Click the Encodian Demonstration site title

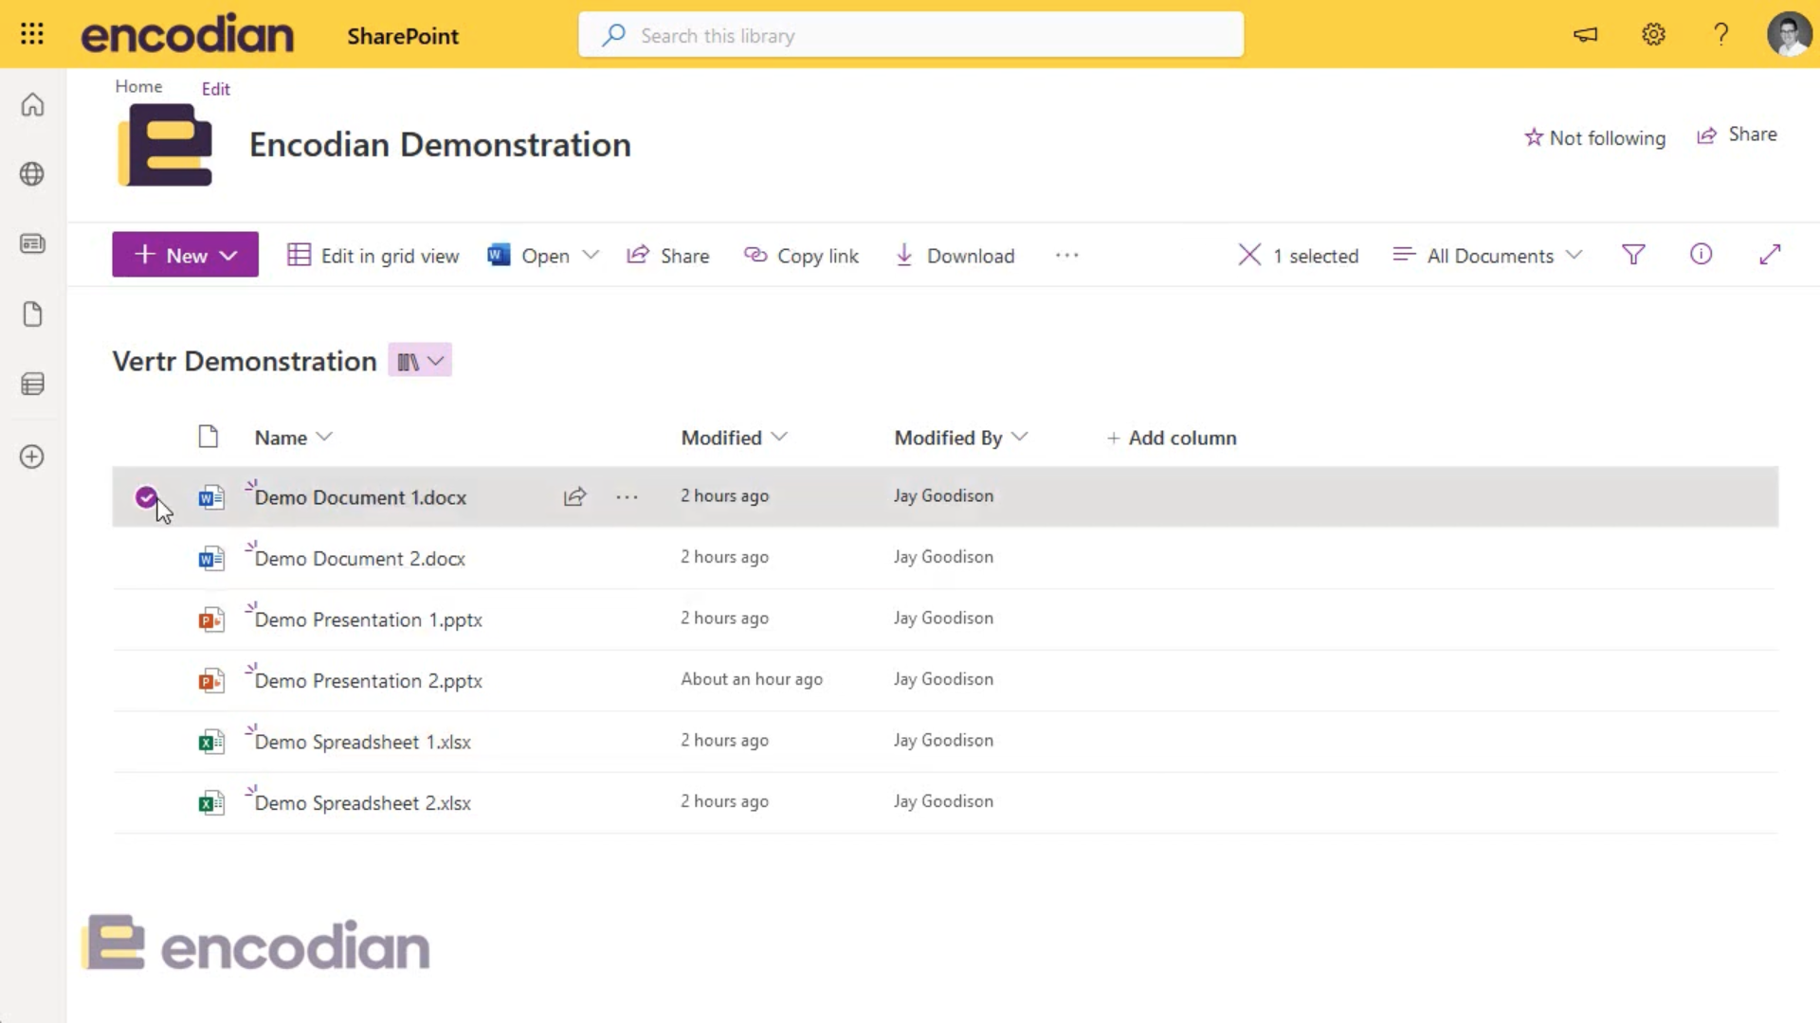[440, 145]
